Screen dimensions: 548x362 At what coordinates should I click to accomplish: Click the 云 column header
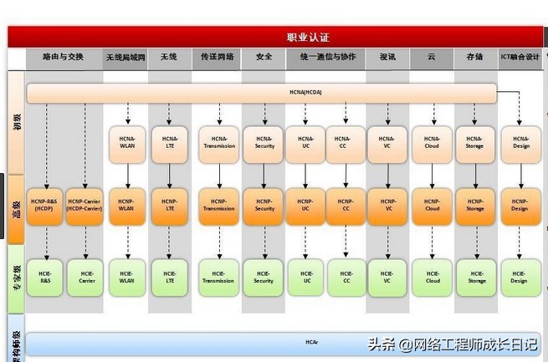pyautogui.click(x=432, y=59)
